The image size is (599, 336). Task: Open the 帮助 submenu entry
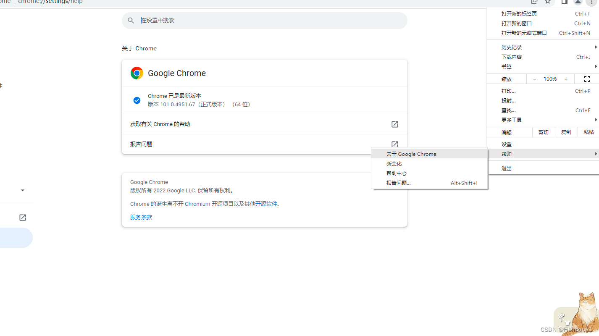[x=543, y=154]
